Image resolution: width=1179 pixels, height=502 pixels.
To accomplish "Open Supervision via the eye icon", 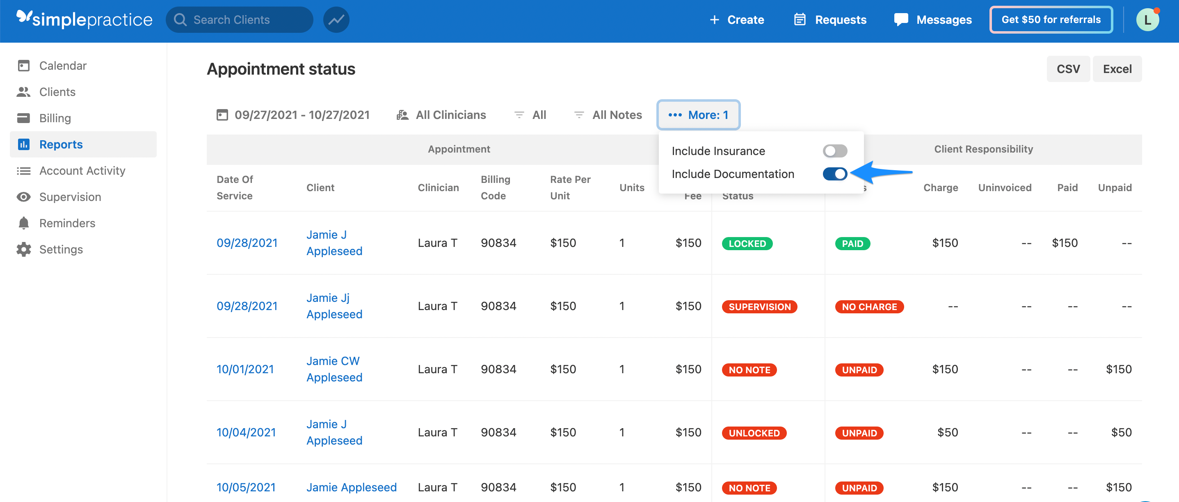I will pos(24,197).
